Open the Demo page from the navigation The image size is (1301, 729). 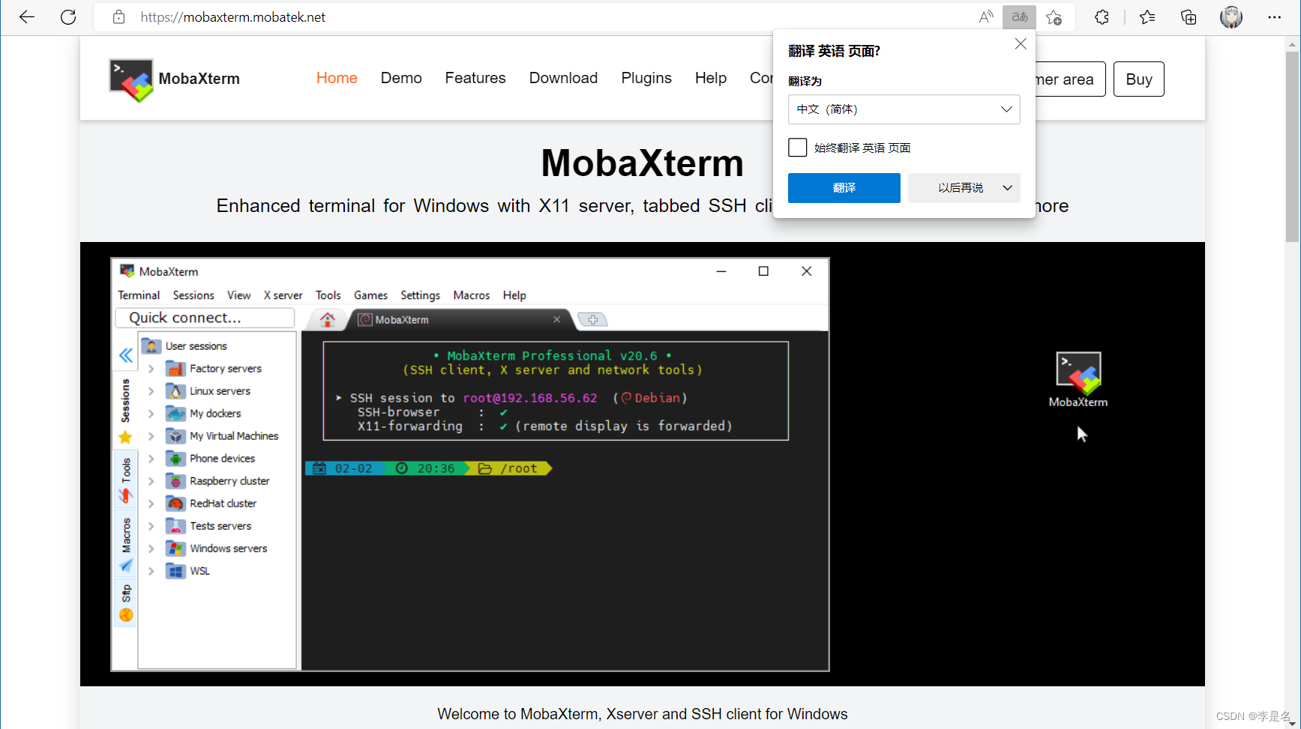(x=401, y=78)
